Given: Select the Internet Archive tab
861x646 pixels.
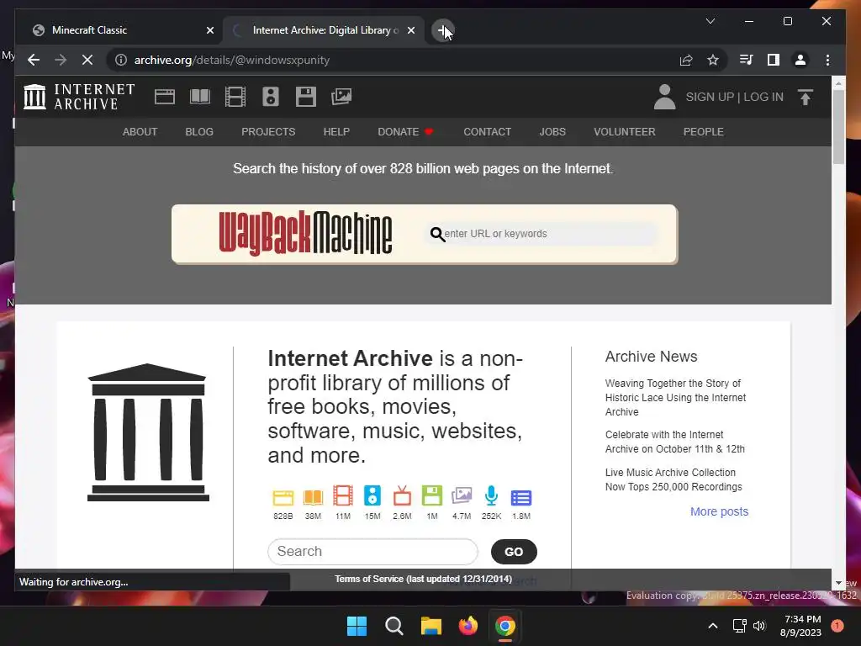Looking at the screenshot, I should tap(322, 30).
